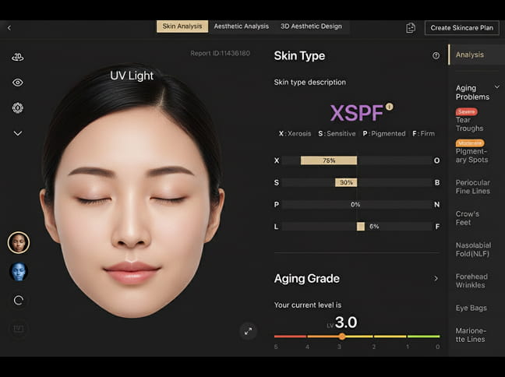Click the info icon beside XSPF

click(390, 107)
